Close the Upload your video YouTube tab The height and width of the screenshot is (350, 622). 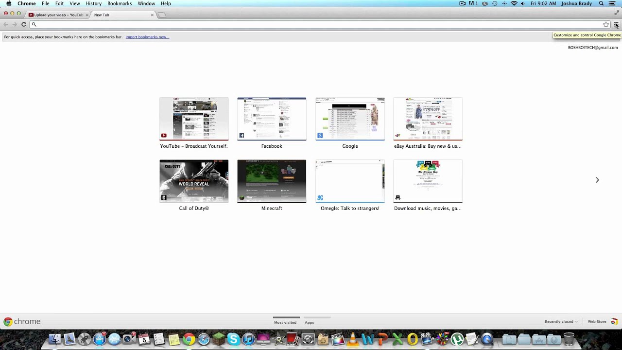click(x=87, y=15)
